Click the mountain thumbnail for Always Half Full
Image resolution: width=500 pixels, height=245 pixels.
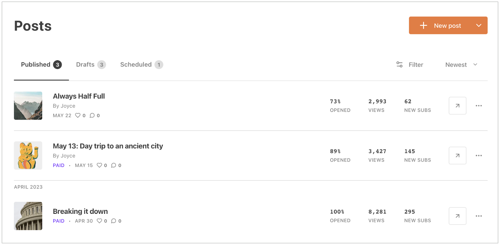pyautogui.click(x=28, y=105)
